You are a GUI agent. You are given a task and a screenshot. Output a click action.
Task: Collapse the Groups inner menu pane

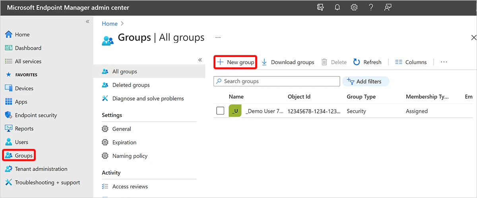tap(200, 60)
